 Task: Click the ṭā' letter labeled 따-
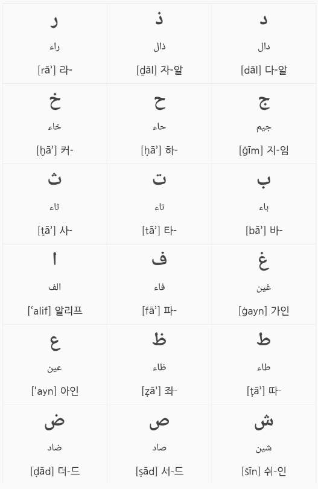point(264,365)
